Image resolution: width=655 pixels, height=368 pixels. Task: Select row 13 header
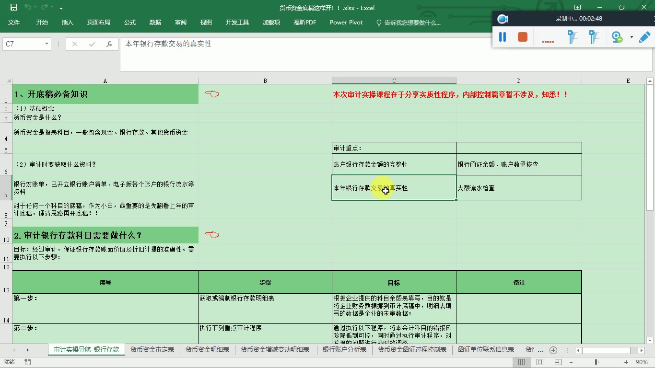point(6,282)
